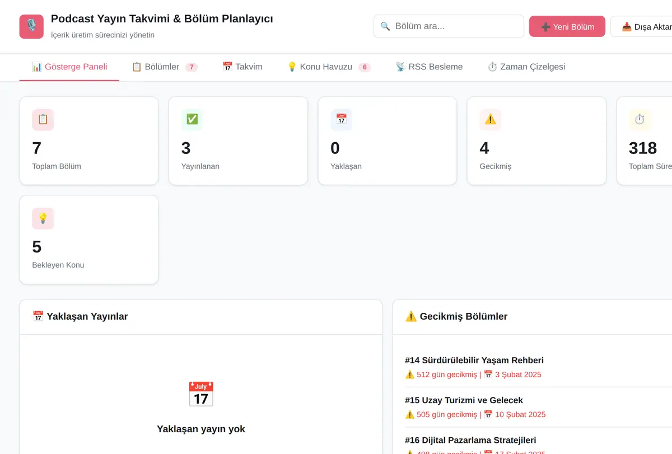Click the 'İçerik üretim sürecinizi yönetin' subtitle

tap(102, 35)
